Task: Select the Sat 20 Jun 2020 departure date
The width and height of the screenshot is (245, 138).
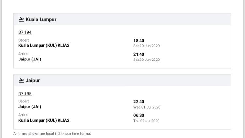Action: (147, 46)
